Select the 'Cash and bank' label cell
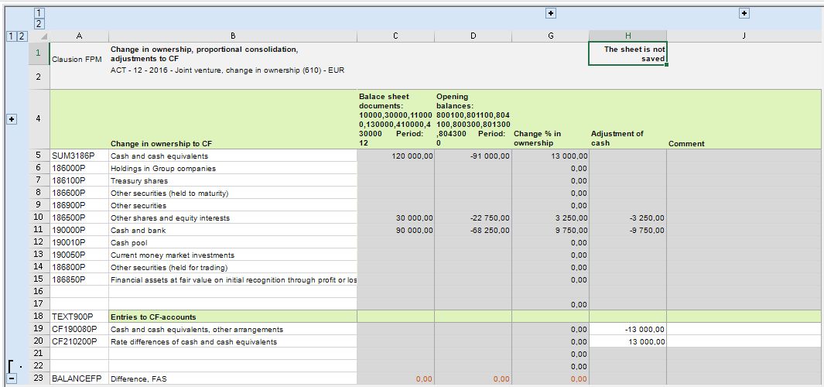Viewport: 824px width, 387px height. pos(233,231)
